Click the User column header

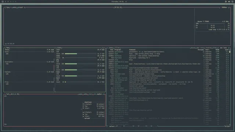tap(207, 50)
